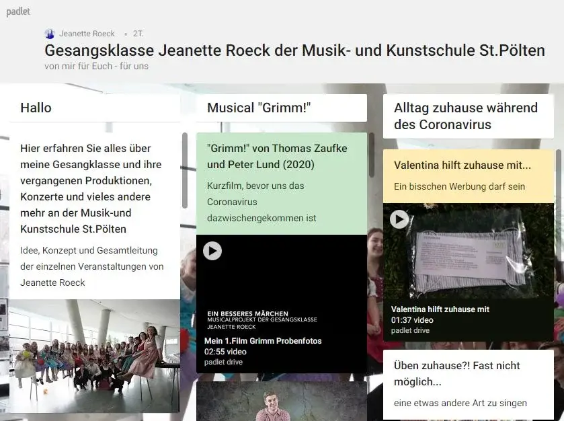564x421 pixels.
Task: Click the Musical Grimm column scrollbar
Action: (371, 155)
